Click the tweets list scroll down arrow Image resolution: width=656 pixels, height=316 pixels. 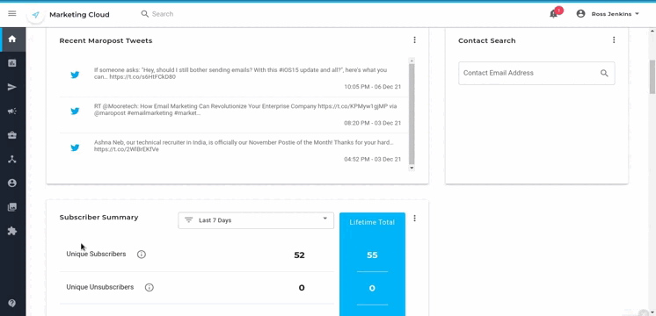click(x=412, y=168)
